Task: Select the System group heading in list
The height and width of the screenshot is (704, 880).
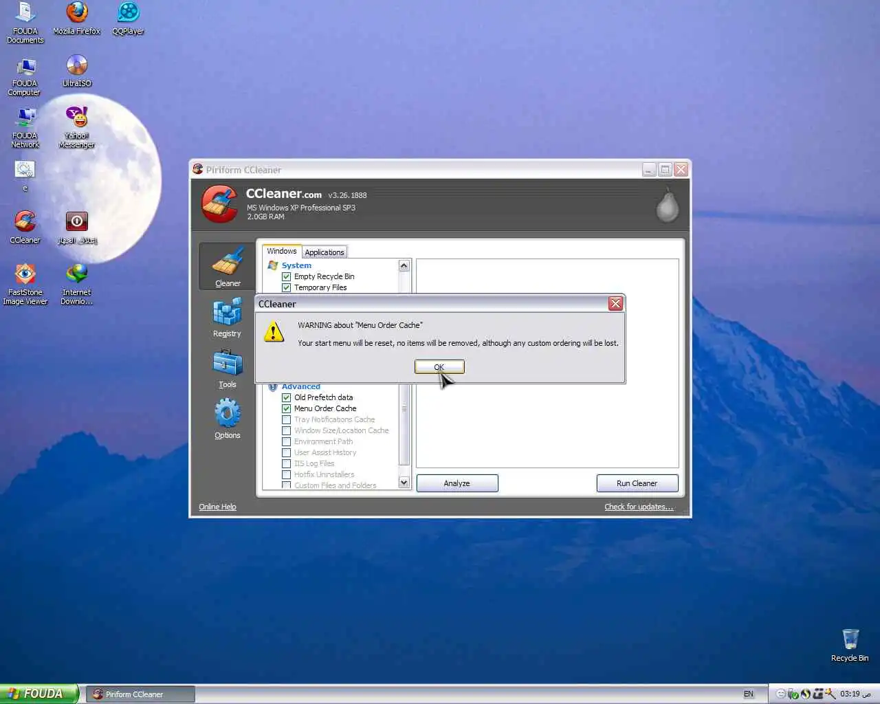Action: (296, 265)
